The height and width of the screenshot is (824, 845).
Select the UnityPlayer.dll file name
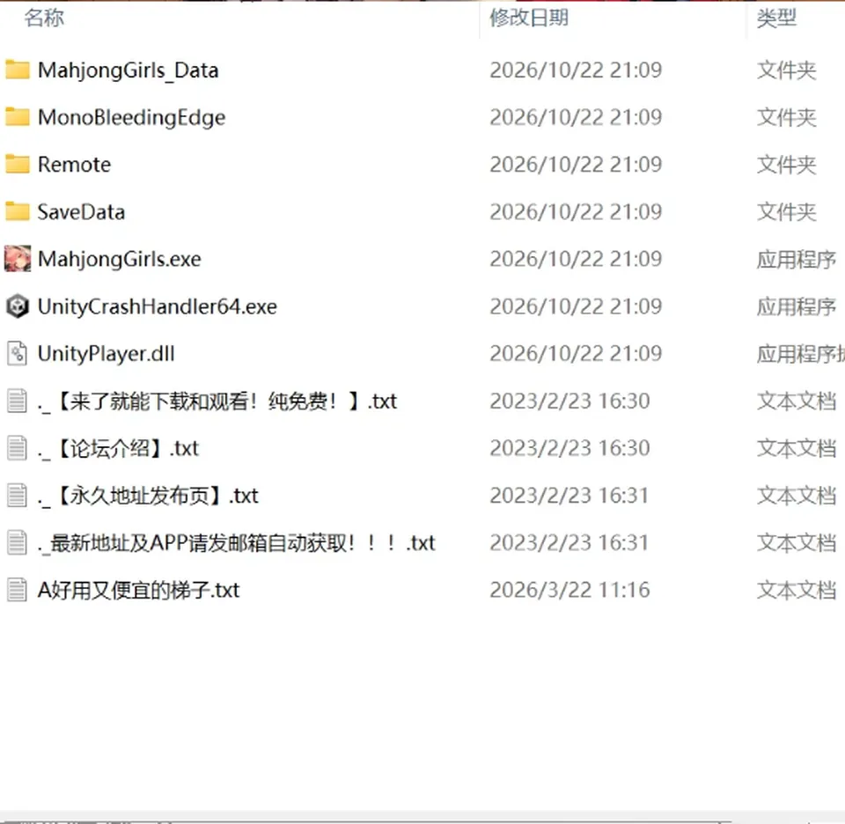tap(106, 354)
